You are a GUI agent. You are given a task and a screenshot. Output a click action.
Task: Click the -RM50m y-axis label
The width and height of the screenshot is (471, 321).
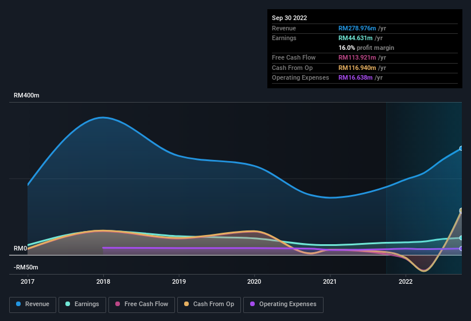point(26,267)
